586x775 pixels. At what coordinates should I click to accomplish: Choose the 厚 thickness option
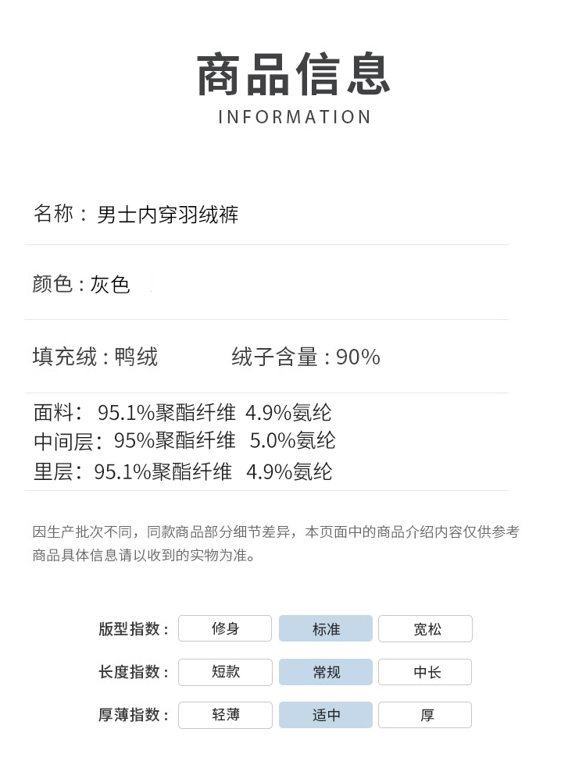pos(426,715)
